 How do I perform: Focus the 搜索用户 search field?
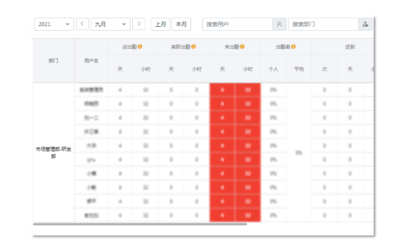coord(238,24)
